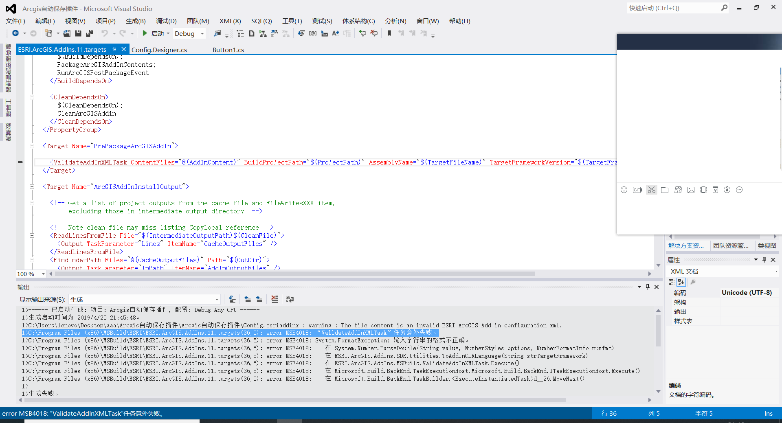Collapse the CleanDependsOn XML node
The image size is (782, 423).
coord(32,97)
